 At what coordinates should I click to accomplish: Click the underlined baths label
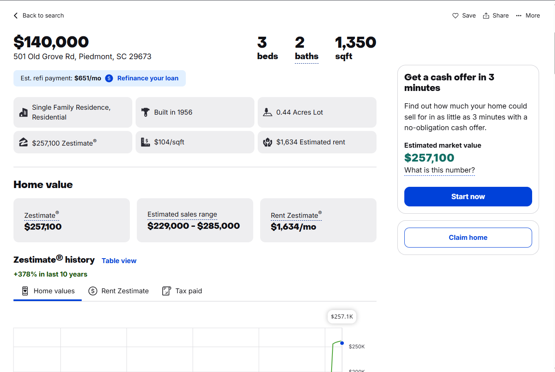307,56
